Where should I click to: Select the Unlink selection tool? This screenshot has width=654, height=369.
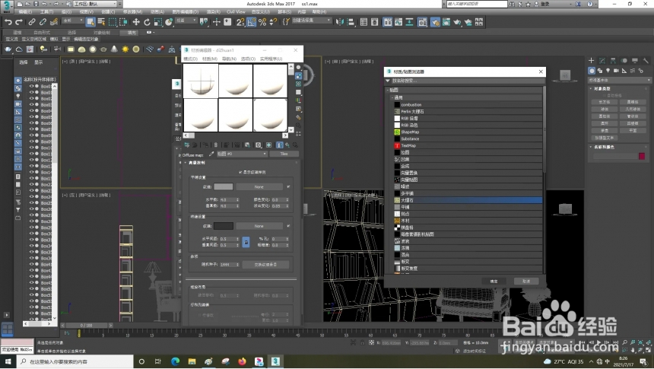(43, 22)
